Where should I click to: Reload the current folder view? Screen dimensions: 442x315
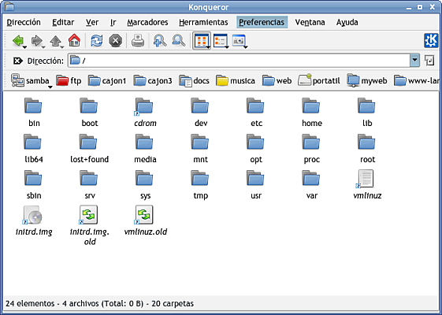(x=96, y=41)
